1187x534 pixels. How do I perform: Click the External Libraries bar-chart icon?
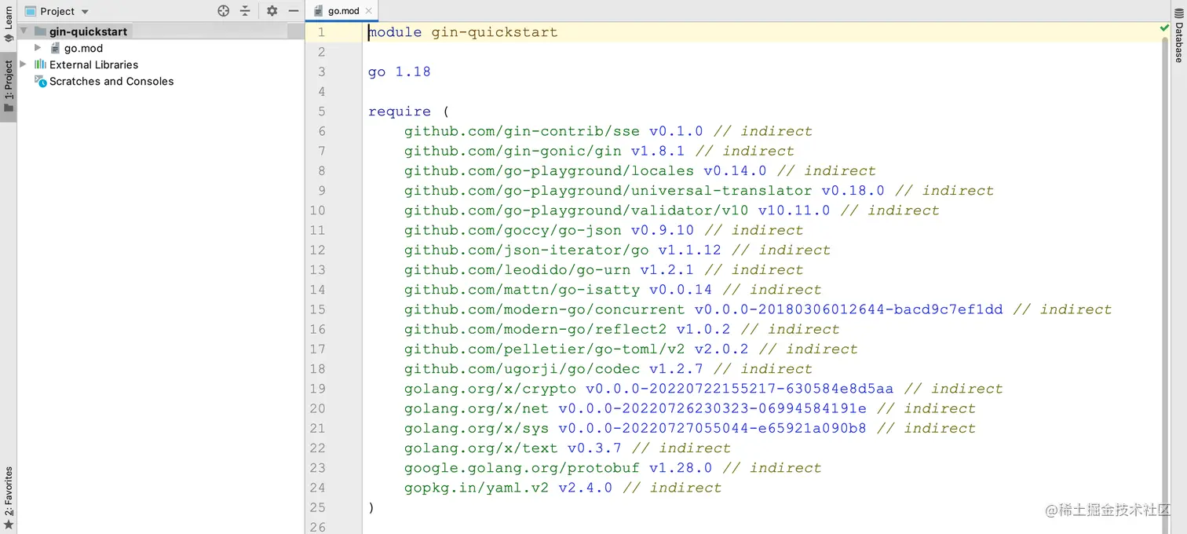click(40, 64)
